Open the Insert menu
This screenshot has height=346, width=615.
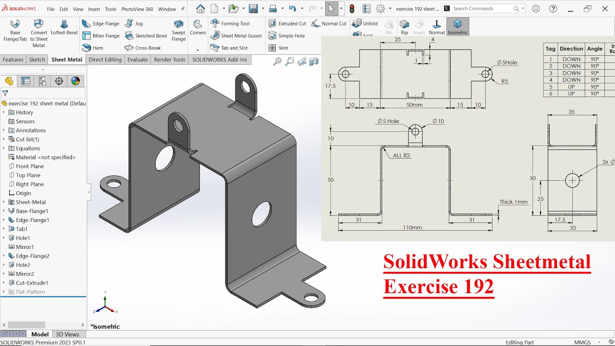tap(94, 9)
